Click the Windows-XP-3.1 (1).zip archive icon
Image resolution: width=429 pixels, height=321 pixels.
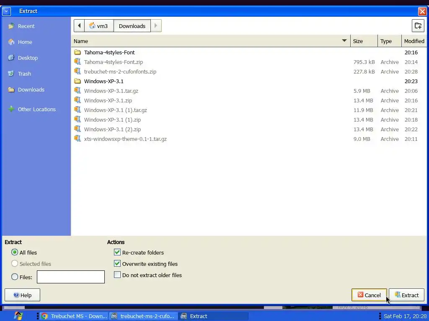click(78, 119)
